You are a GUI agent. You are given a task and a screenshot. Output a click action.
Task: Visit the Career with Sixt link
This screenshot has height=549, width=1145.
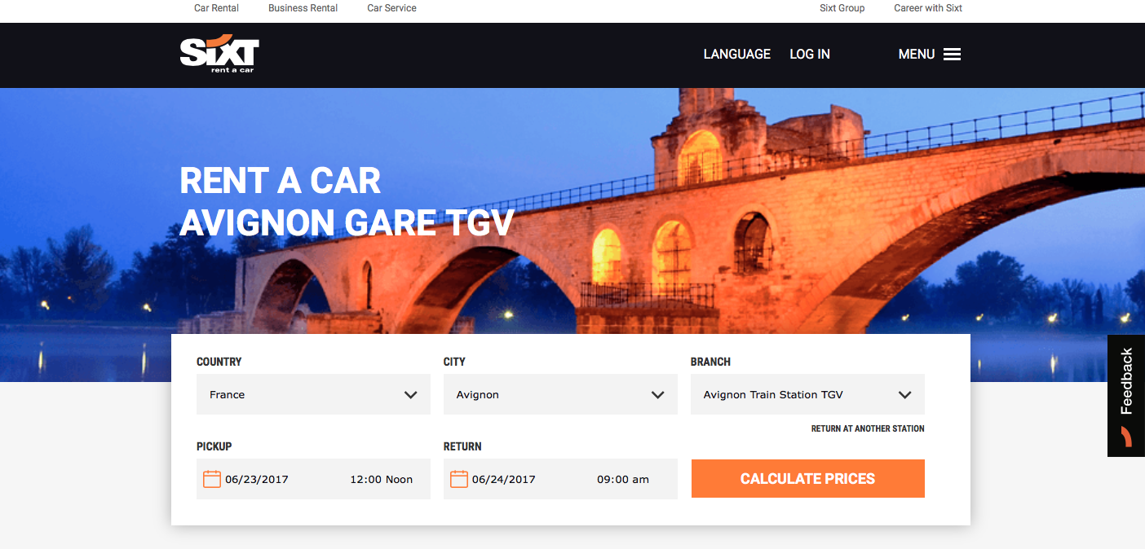point(928,8)
